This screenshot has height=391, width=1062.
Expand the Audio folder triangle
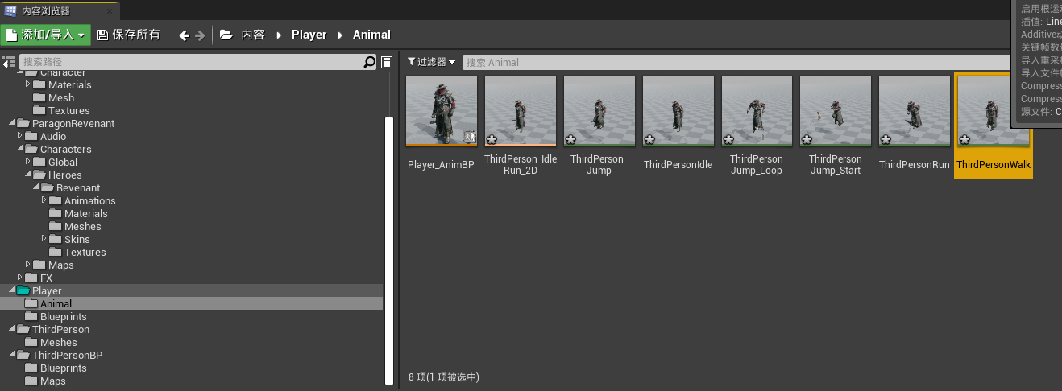19,136
